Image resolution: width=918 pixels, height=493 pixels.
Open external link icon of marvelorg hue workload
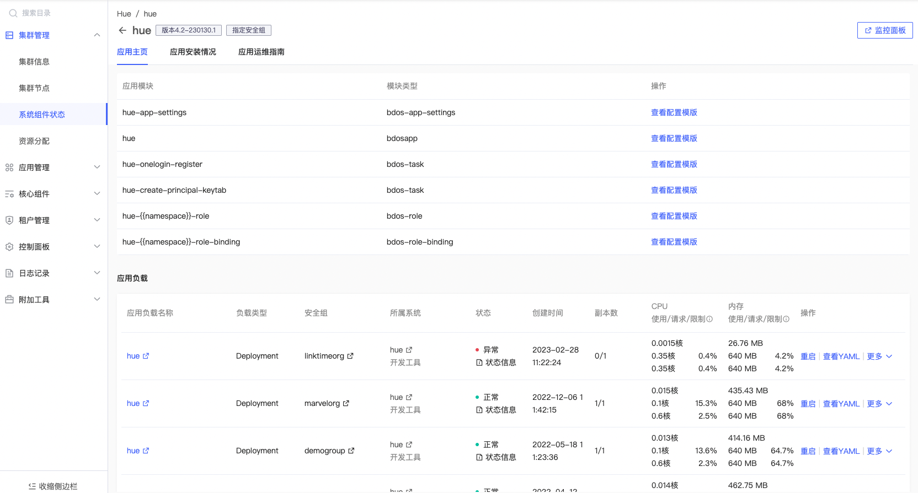(x=146, y=403)
